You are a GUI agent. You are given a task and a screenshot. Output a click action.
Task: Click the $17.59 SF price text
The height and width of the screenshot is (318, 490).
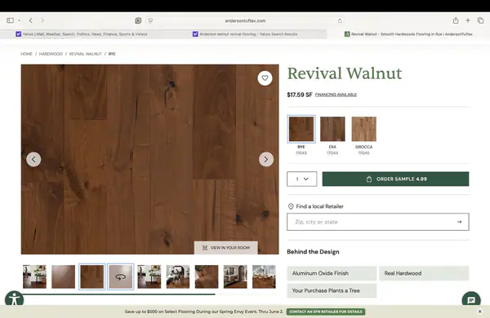(300, 95)
